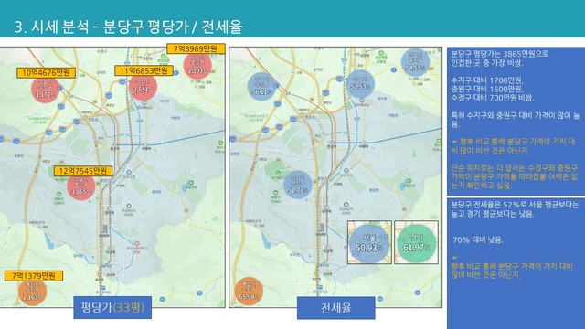Select the orange 65.98% jeonse bubble
The height and width of the screenshot is (329, 585).
coord(249,292)
